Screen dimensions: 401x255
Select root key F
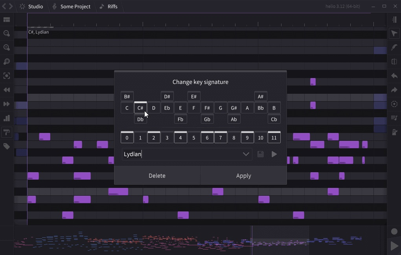193,108
